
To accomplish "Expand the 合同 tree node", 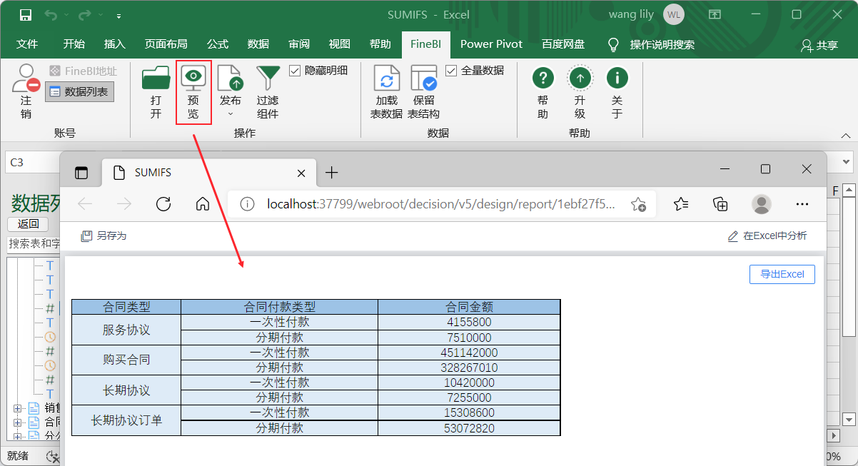I will tap(17, 422).
